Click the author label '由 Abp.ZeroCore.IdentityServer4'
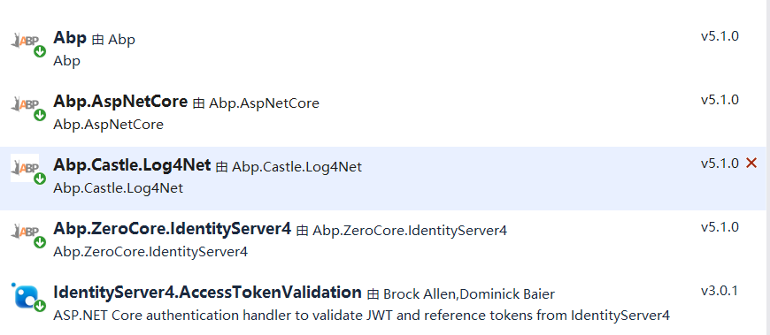 [402, 231]
